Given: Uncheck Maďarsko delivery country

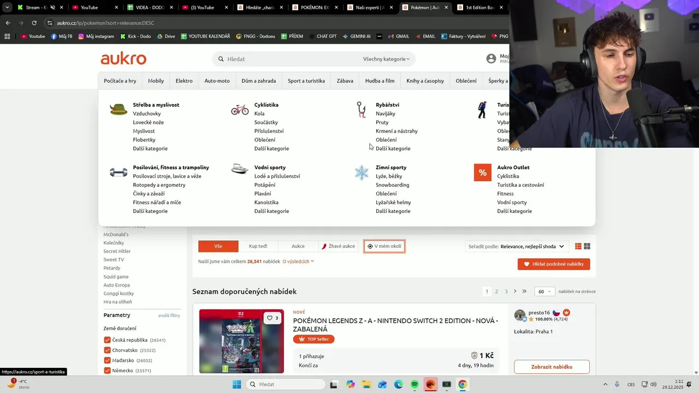Looking at the screenshot, I should (107, 361).
